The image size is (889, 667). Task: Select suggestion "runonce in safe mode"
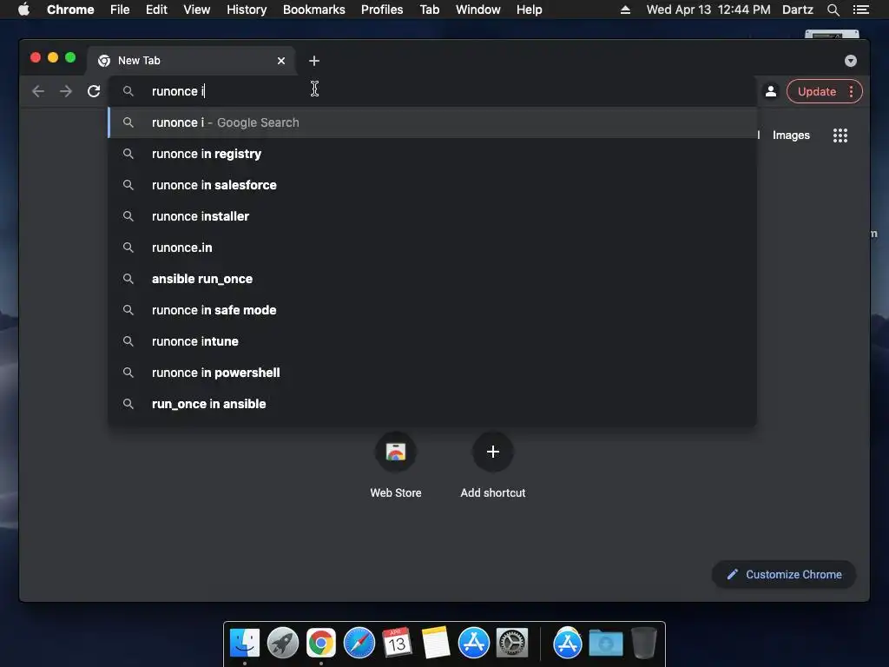click(x=432, y=310)
